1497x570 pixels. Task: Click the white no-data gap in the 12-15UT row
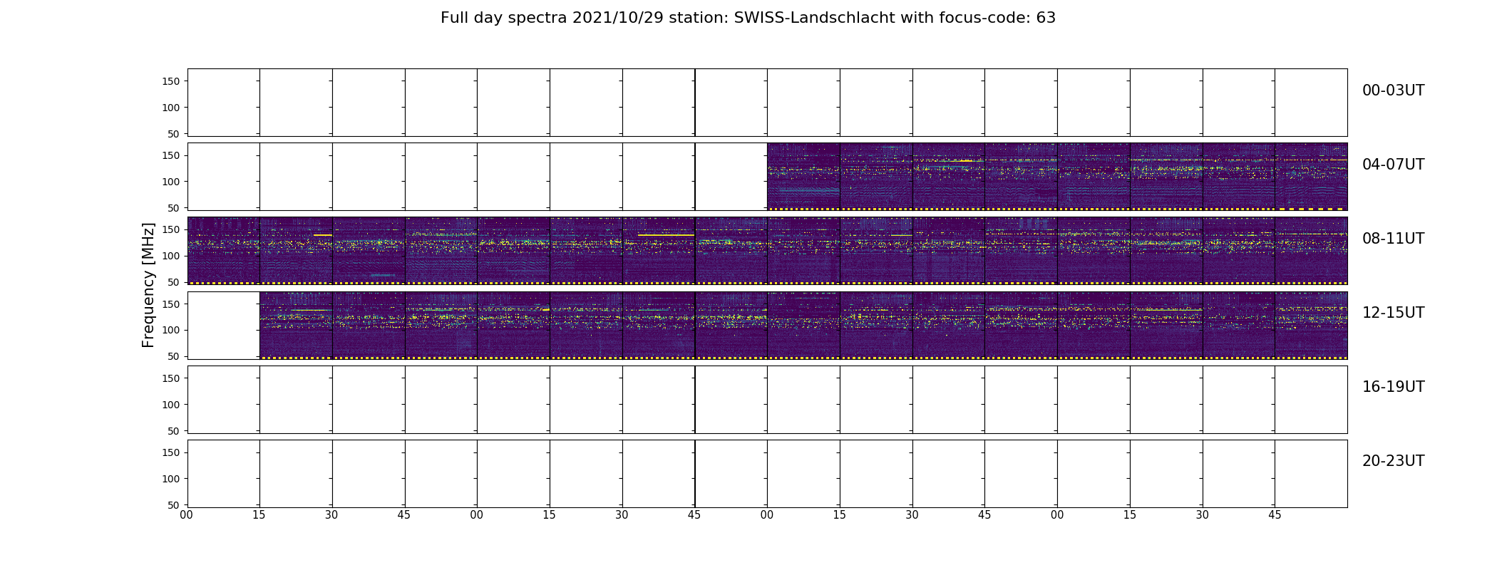(x=224, y=325)
